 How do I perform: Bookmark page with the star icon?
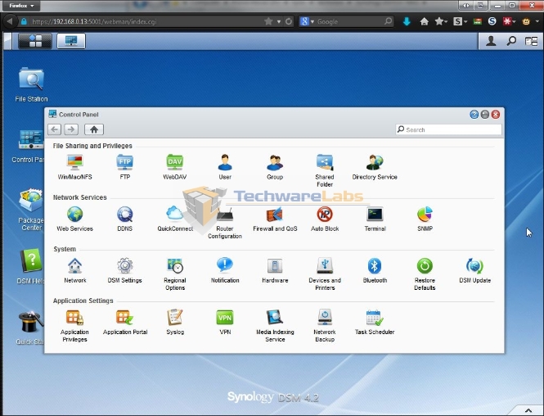tap(268, 21)
